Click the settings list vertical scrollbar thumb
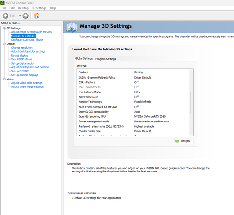The width and height of the screenshot is (234, 215). [191, 102]
